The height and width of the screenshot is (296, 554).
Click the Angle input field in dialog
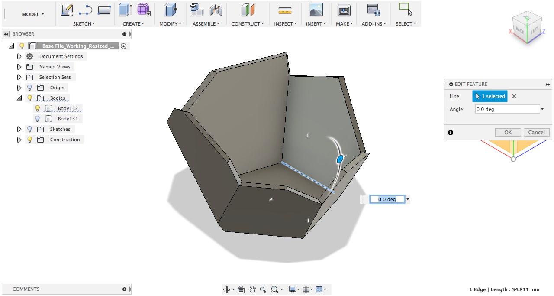click(x=508, y=109)
